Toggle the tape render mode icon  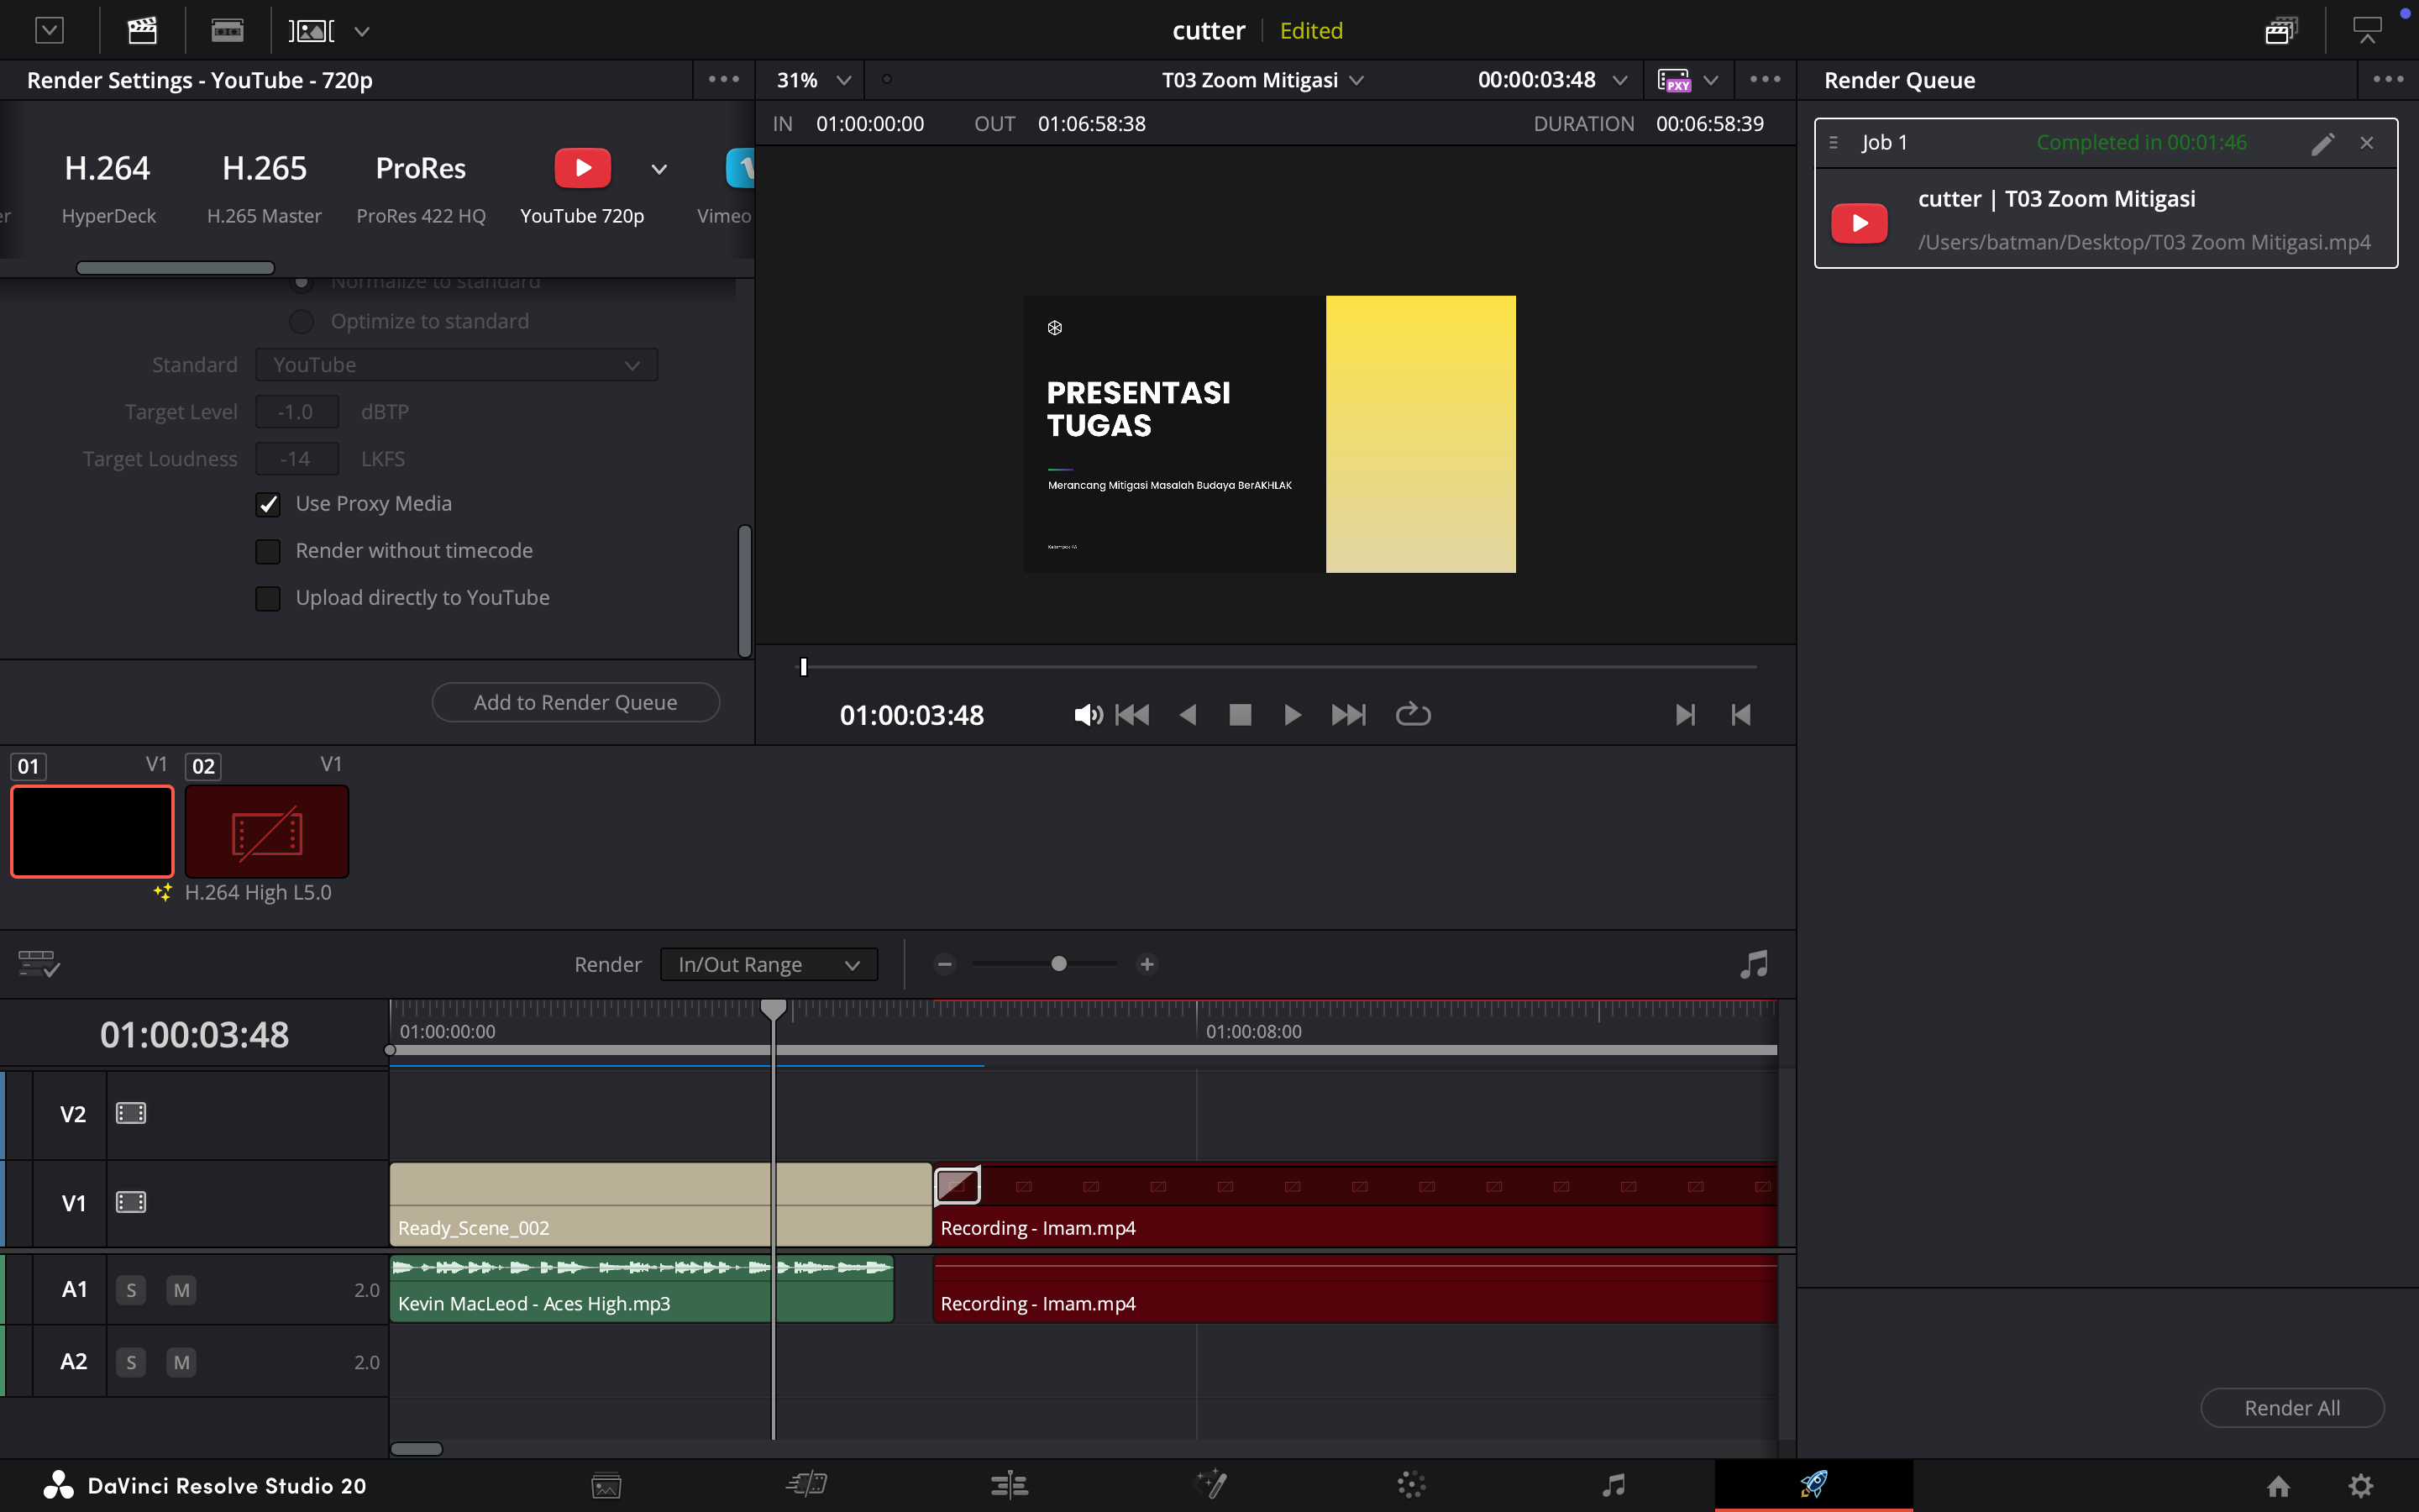[227, 31]
